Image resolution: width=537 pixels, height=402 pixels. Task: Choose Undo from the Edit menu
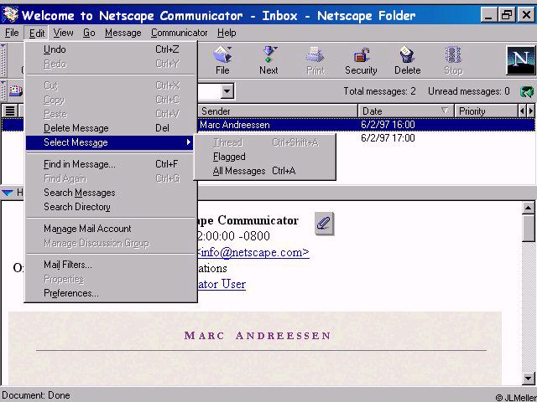[110, 49]
